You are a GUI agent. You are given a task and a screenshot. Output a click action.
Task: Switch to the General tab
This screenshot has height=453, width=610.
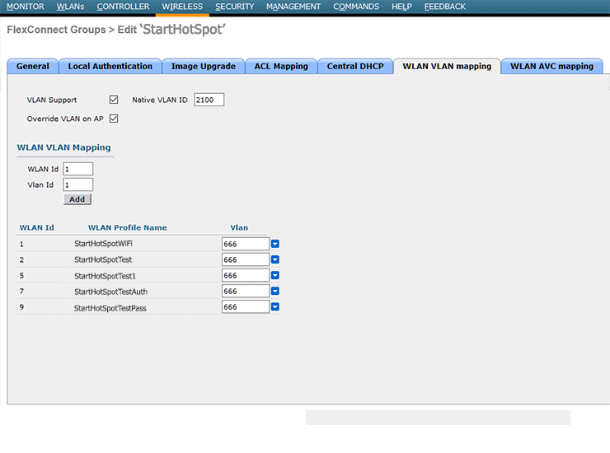[x=33, y=67]
